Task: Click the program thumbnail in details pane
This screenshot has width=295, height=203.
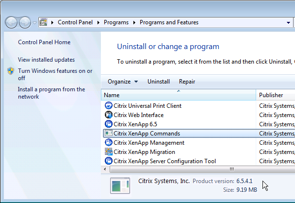Action: pos(120,186)
